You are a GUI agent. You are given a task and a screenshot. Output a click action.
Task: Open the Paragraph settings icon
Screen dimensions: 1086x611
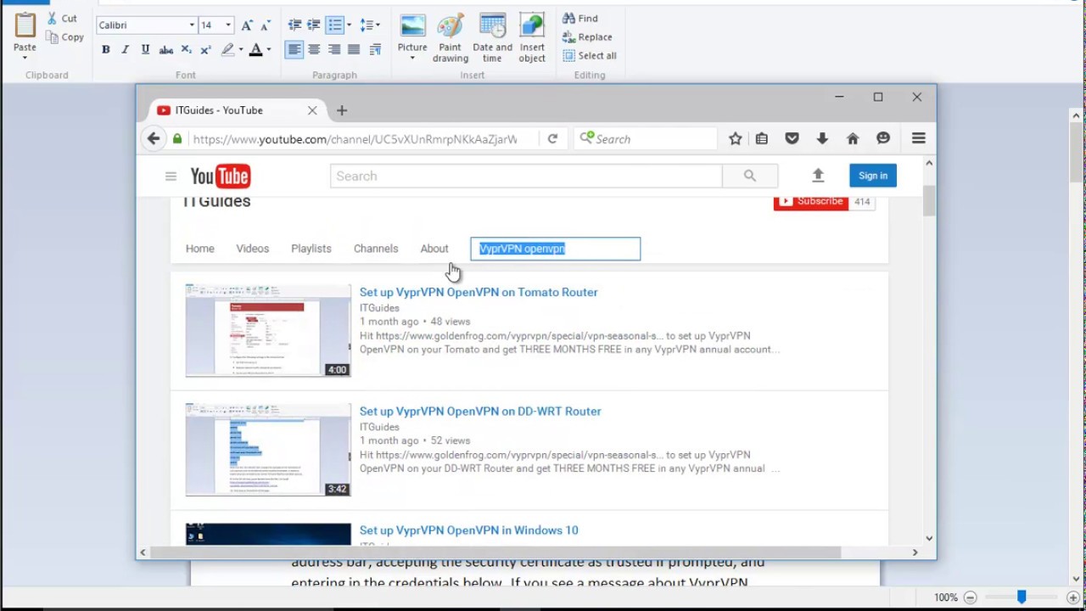tap(375, 50)
